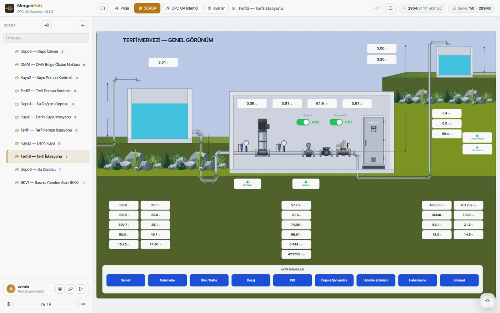Click the Otomatik status indicator box
Viewport: 500px width, 313px height.
247,184
